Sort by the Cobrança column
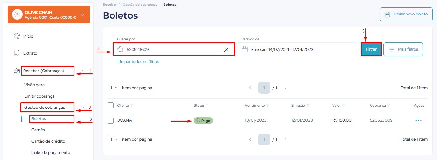 tap(380, 105)
